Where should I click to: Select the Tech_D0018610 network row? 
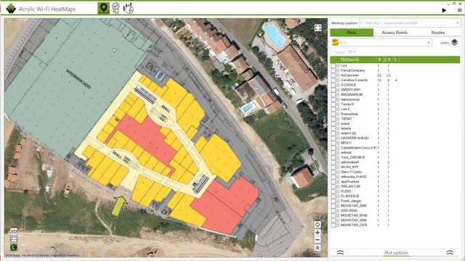[395, 157]
